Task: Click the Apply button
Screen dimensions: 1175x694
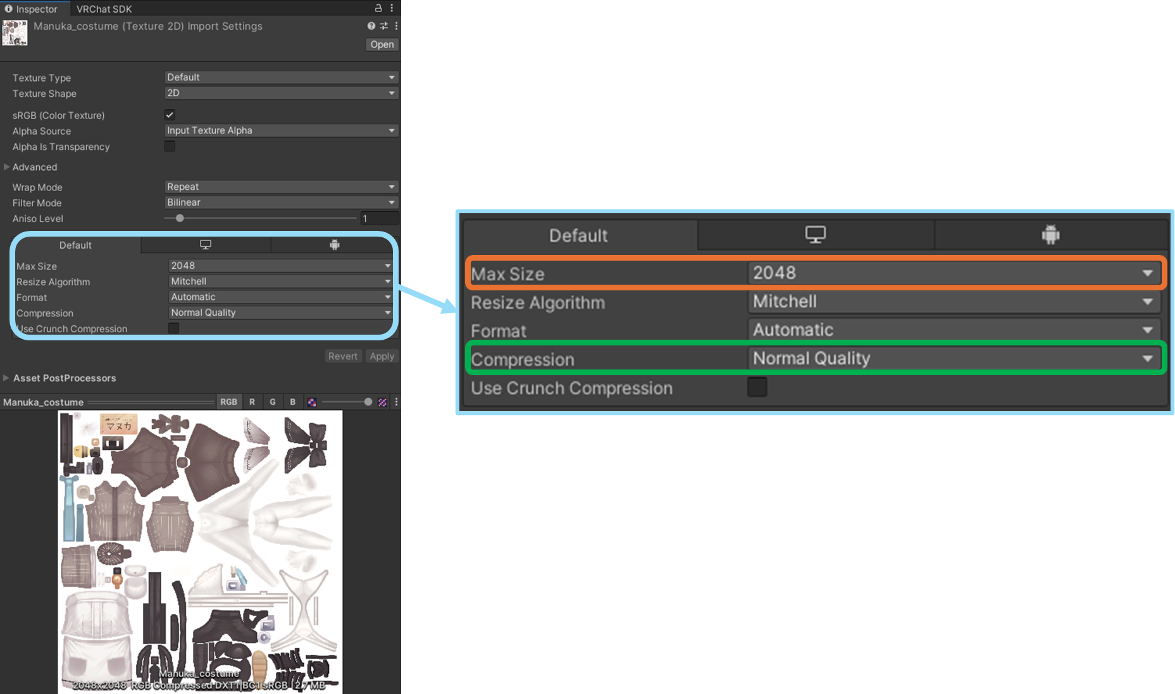Action: point(382,356)
